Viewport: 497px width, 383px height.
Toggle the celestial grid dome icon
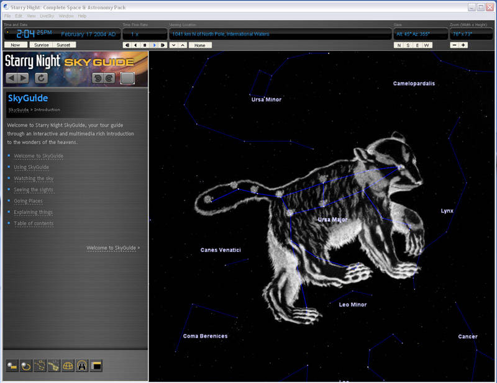pyautogui.click(x=68, y=366)
